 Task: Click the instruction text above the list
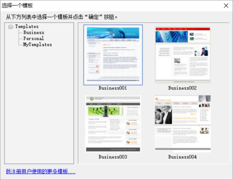62,16
